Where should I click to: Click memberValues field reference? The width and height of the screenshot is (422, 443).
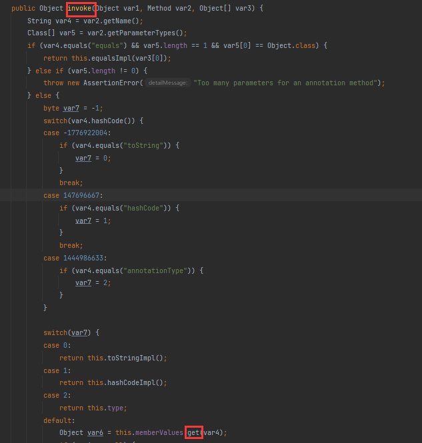click(159, 432)
